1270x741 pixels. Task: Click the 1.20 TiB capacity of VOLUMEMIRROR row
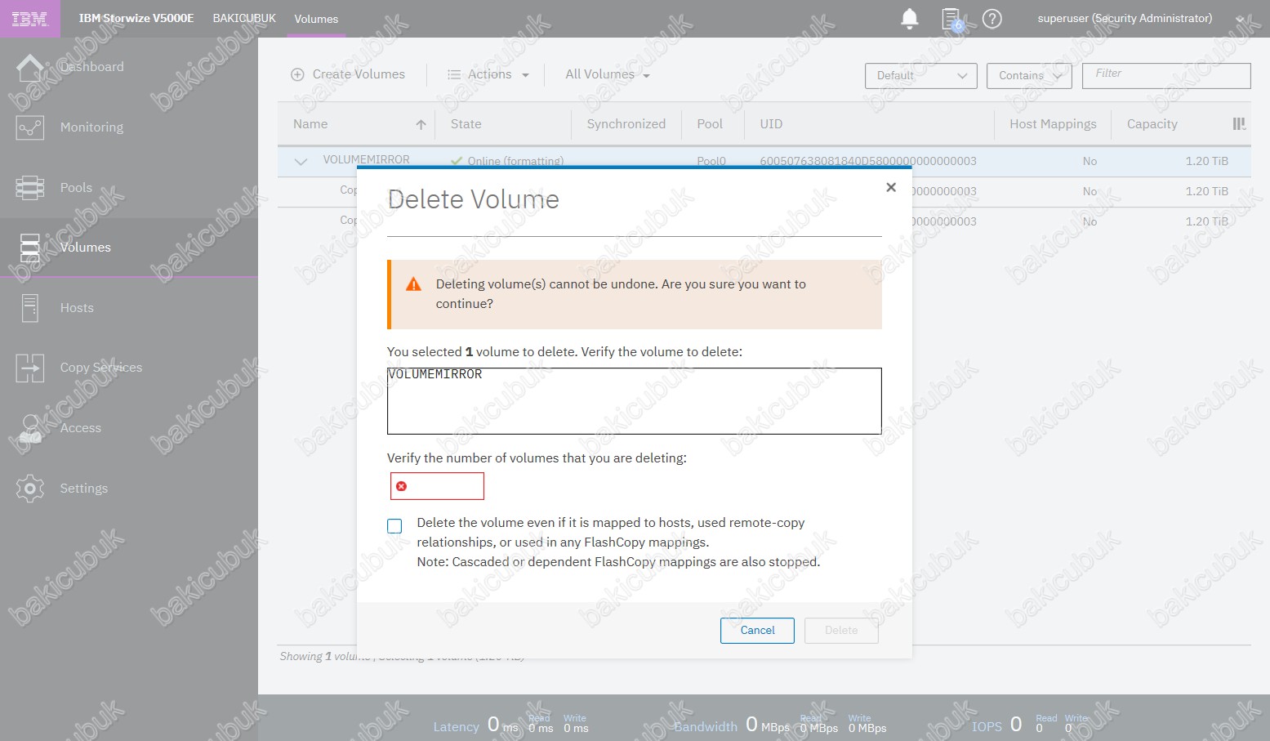(1206, 162)
